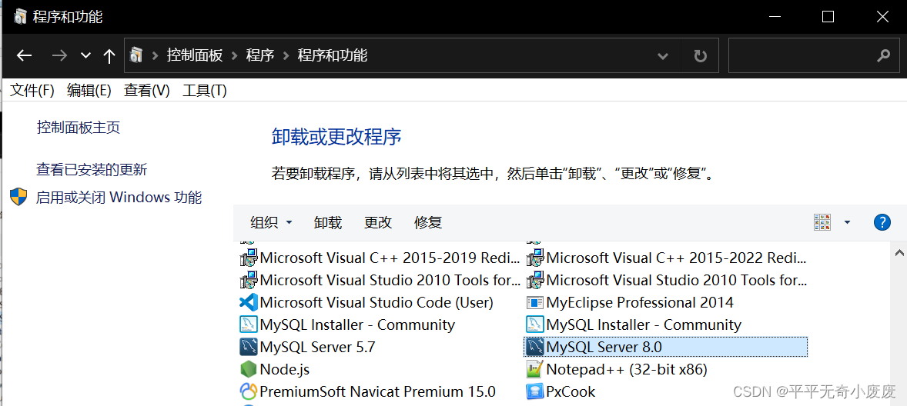Screen dimensions: 907x406
Task: Click the shield icon beside Windows 功能
Action: click(19, 197)
